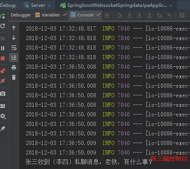The image size is (190, 169).
Task: Click Drop Frame toolbar icon
Action: [x=159, y=15]
